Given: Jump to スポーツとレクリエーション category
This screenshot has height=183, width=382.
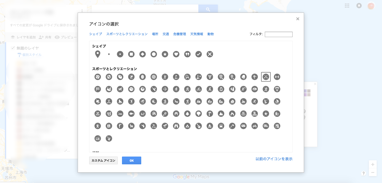Looking at the screenshot, I should (x=127, y=34).
